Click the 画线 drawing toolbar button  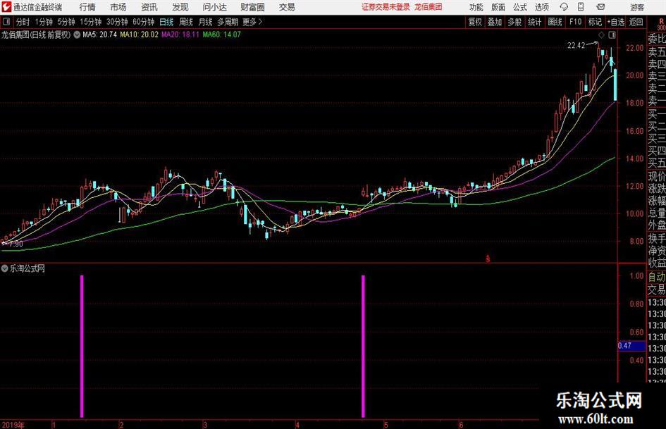click(x=555, y=22)
